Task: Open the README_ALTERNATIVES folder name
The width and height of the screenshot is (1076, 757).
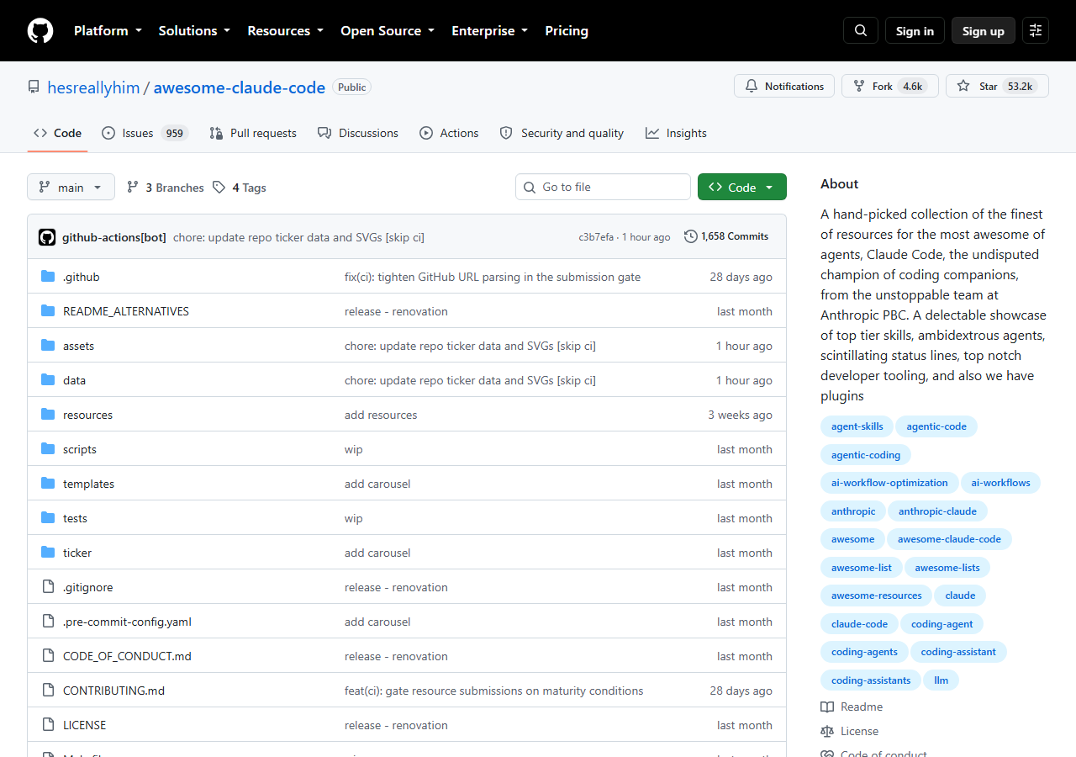Action: (126, 311)
